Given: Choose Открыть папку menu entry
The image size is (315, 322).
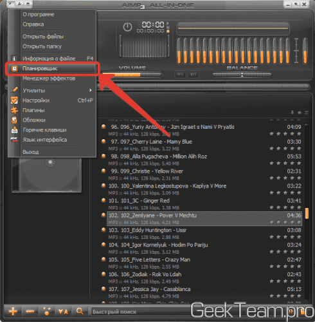Looking at the screenshot, I should [x=42, y=46].
